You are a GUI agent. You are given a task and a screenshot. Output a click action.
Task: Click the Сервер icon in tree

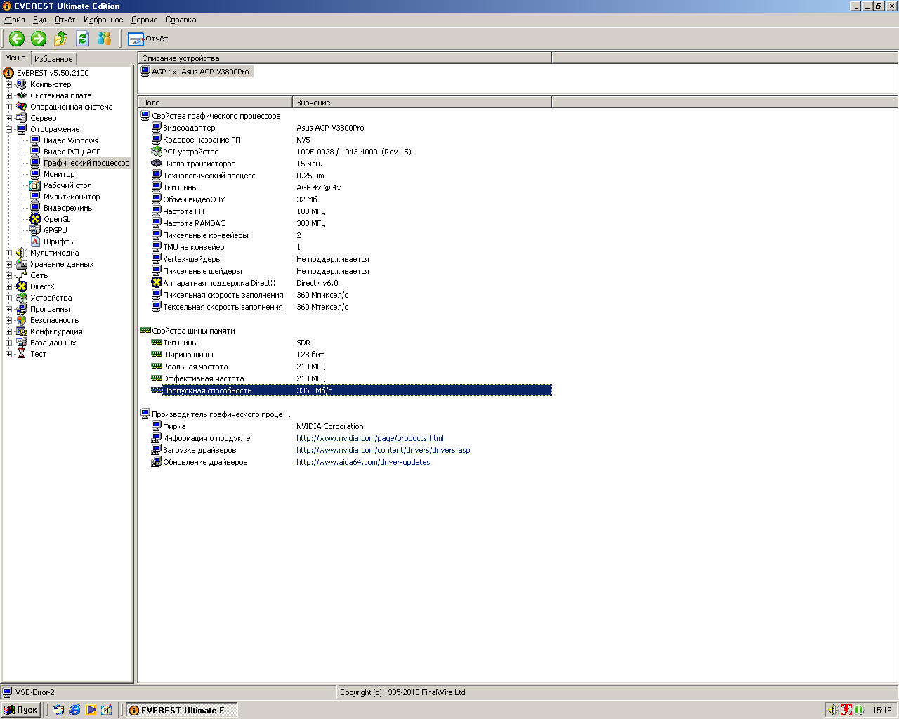[22, 118]
